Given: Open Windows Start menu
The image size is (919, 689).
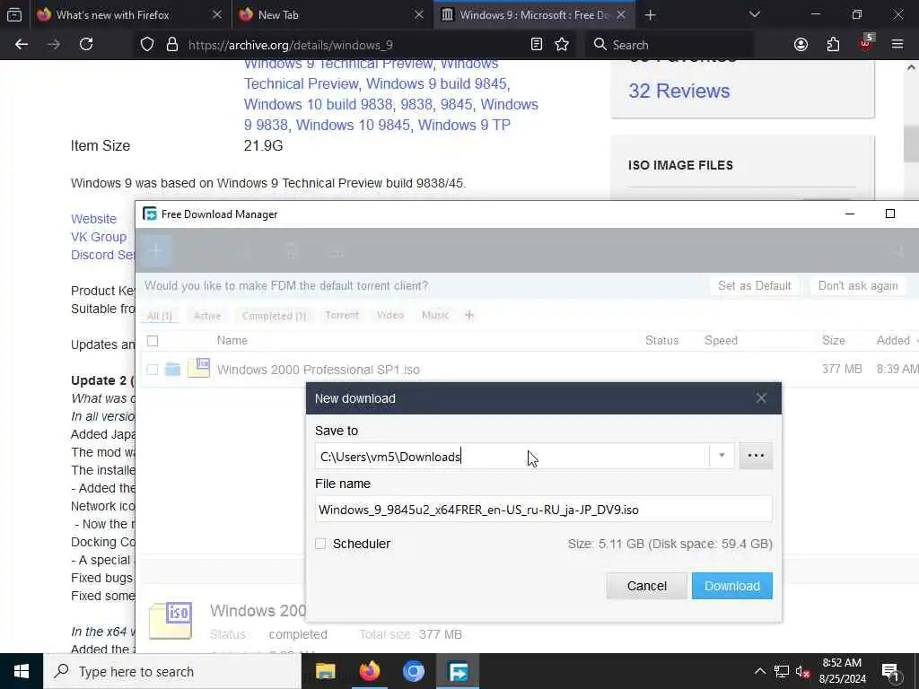Looking at the screenshot, I should pyautogui.click(x=22, y=671).
